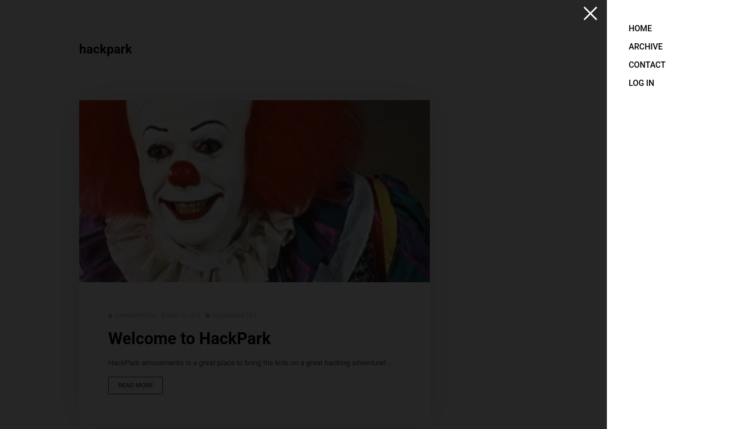739x429 pixels.
Task: Click the ADMINISTRATOR author link
Action: click(134, 316)
